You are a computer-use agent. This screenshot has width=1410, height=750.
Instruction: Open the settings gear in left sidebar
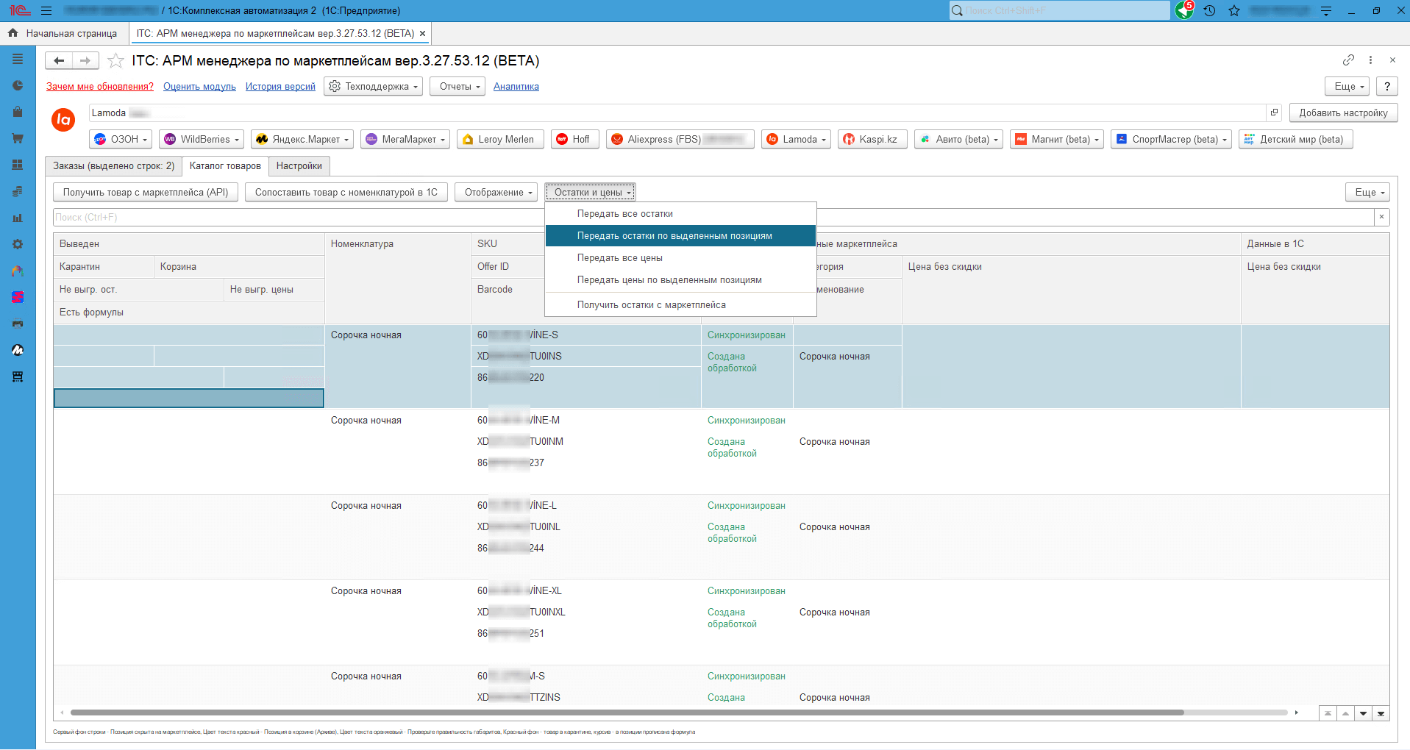(18, 244)
